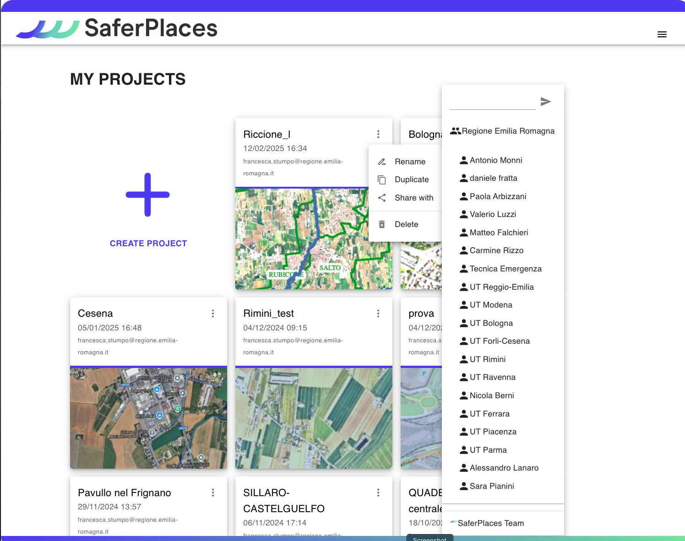
Task: Click the CREATE PROJECT link
Action: pyautogui.click(x=148, y=243)
